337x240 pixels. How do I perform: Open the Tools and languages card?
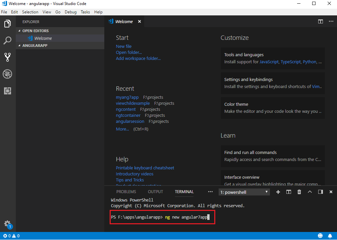(x=273, y=58)
